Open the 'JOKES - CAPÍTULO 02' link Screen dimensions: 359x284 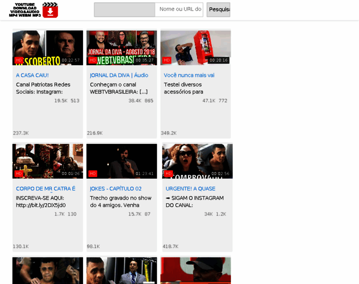pos(116,189)
